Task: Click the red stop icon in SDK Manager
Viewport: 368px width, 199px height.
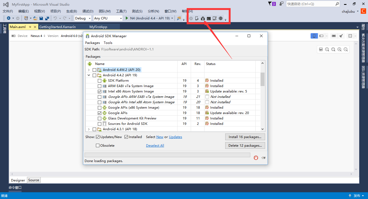Action: 256,158
